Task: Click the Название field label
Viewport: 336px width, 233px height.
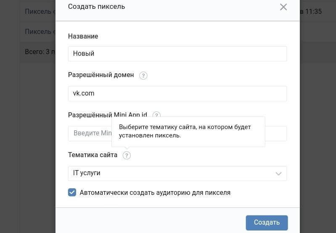Action: (x=83, y=36)
